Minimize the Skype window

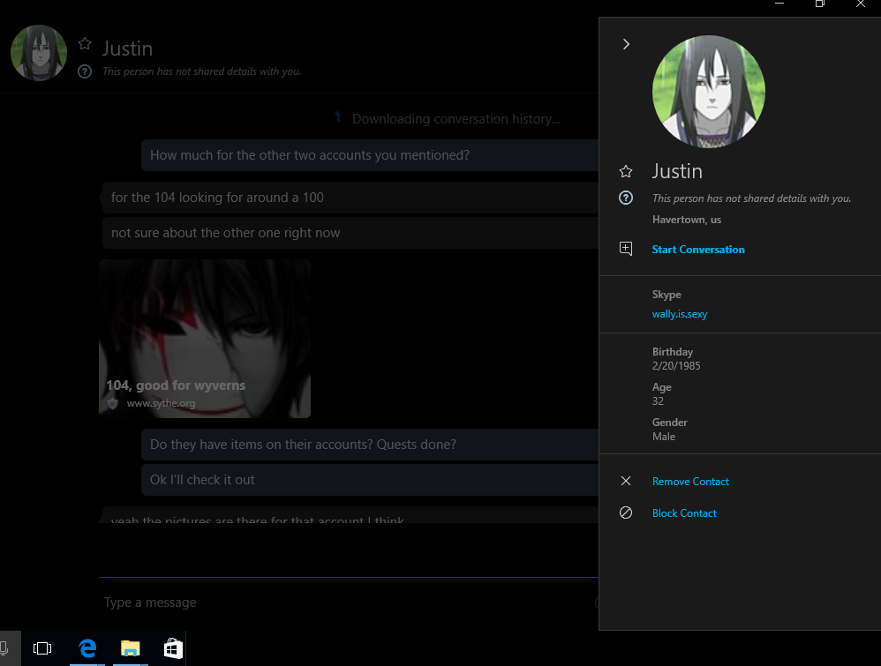pyautogui.click(x=779, y=4)
